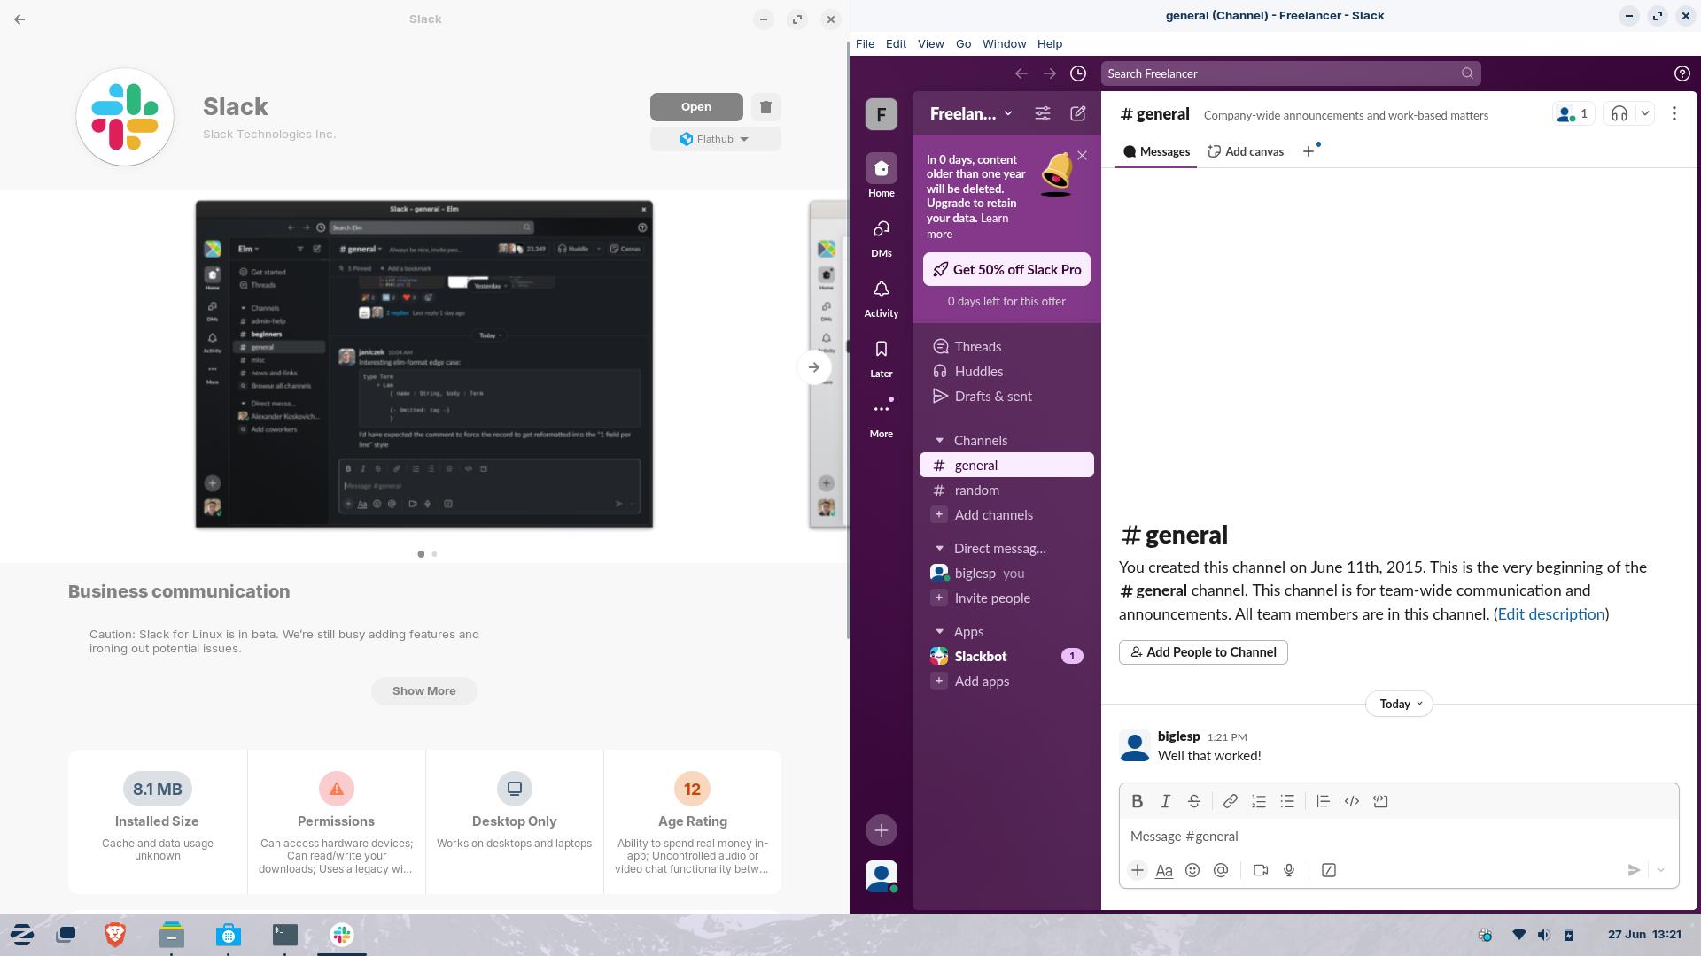Open schedule send options chevron
Screen dimensions: 1701x956
point(1661,870)
